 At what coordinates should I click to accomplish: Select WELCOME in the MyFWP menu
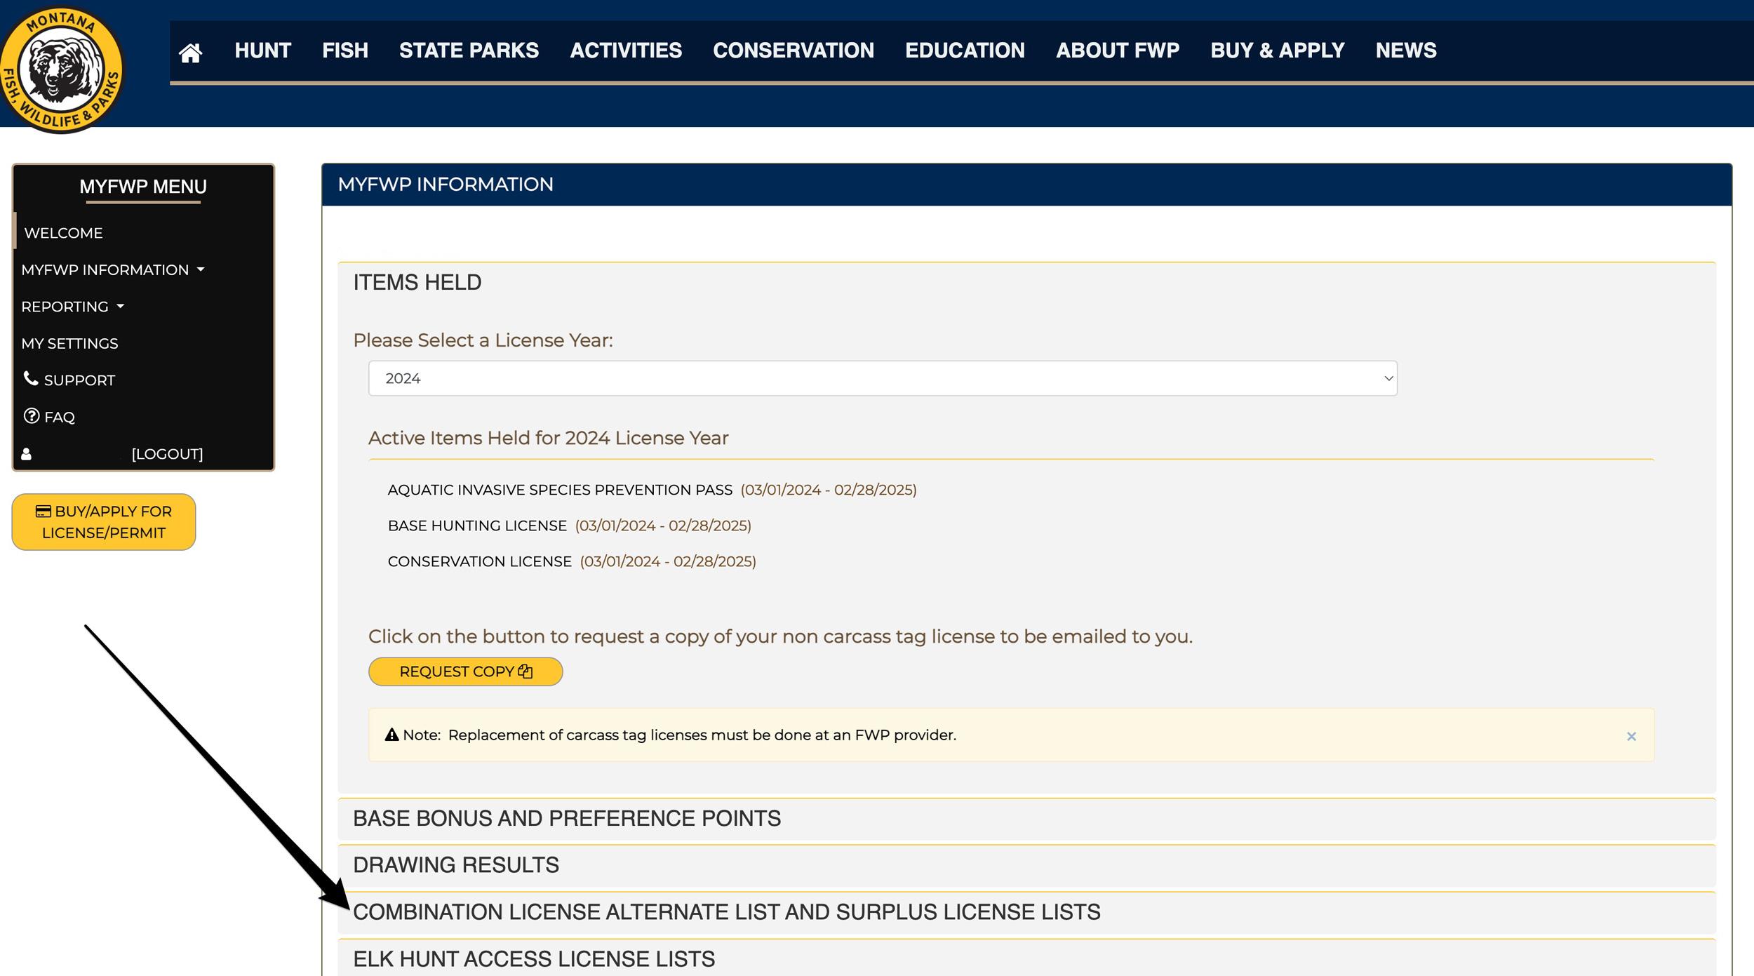point(62,232)
